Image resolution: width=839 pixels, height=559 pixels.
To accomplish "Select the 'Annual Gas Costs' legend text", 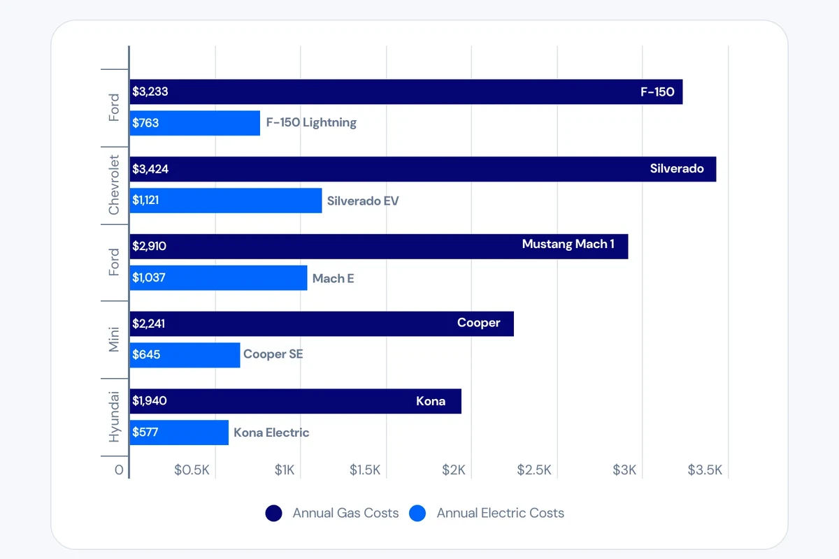I will pyautogui.click(x=345, y=513).
